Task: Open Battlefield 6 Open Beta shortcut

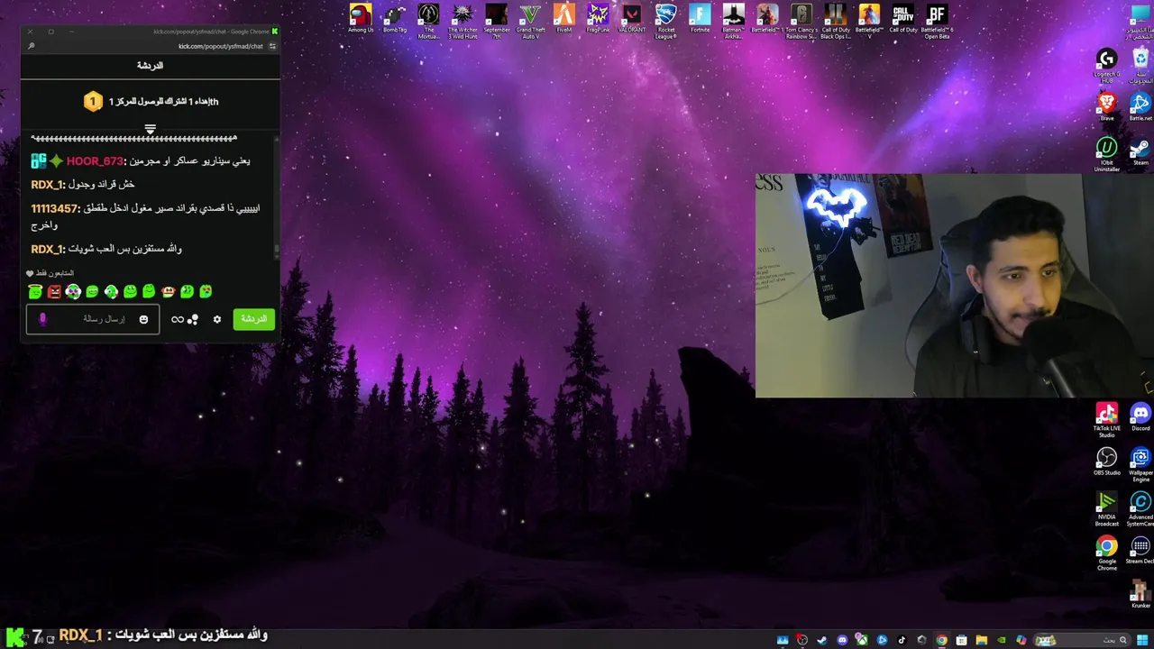Action: coord(937,21)
